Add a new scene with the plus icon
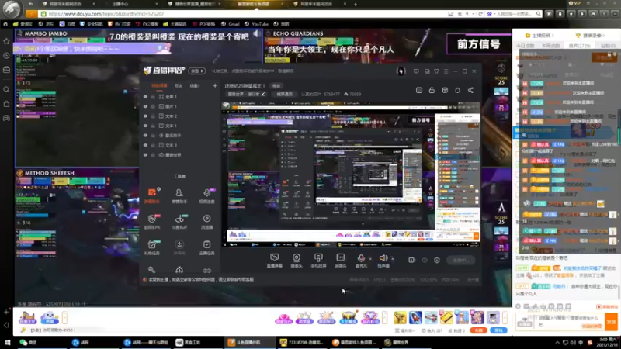 [215, 85]
